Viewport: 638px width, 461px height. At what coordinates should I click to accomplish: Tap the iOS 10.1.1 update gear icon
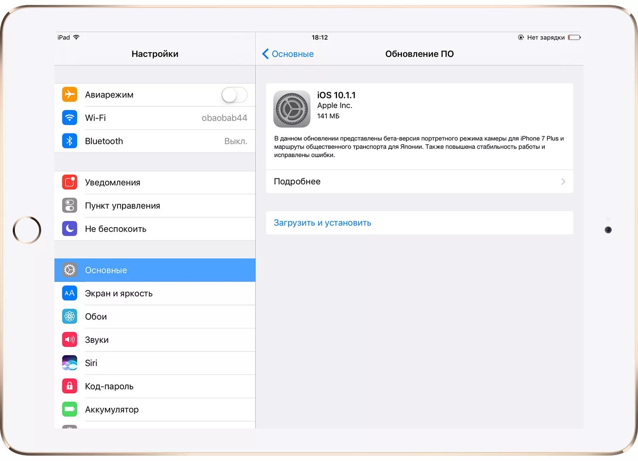292,109
